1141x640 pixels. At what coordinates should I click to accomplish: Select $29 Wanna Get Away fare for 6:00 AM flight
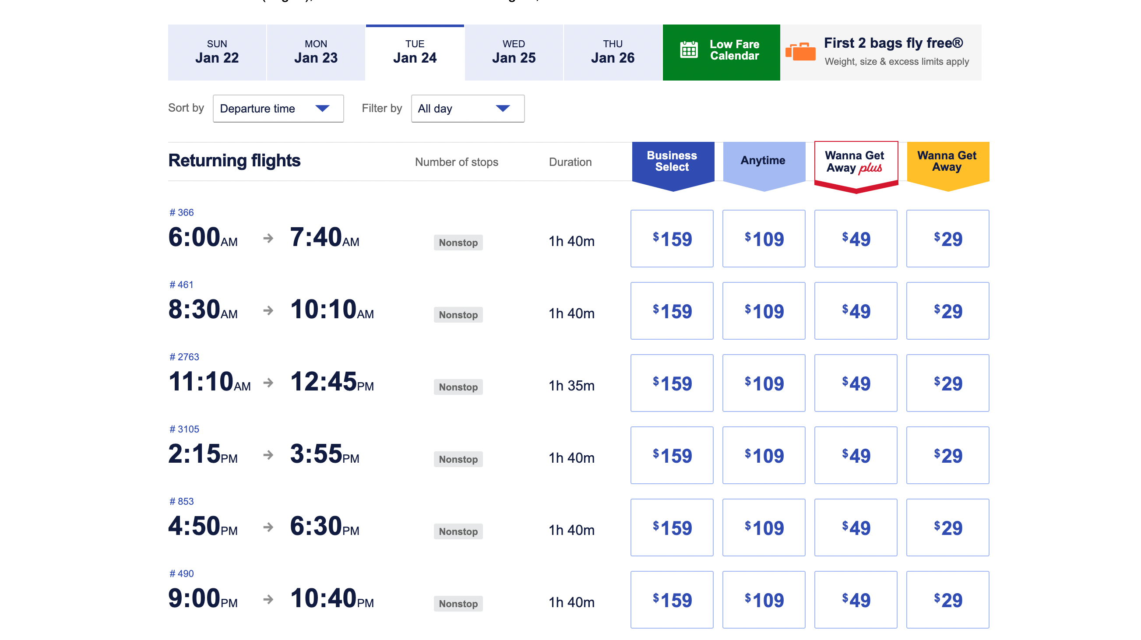point(947,239)
